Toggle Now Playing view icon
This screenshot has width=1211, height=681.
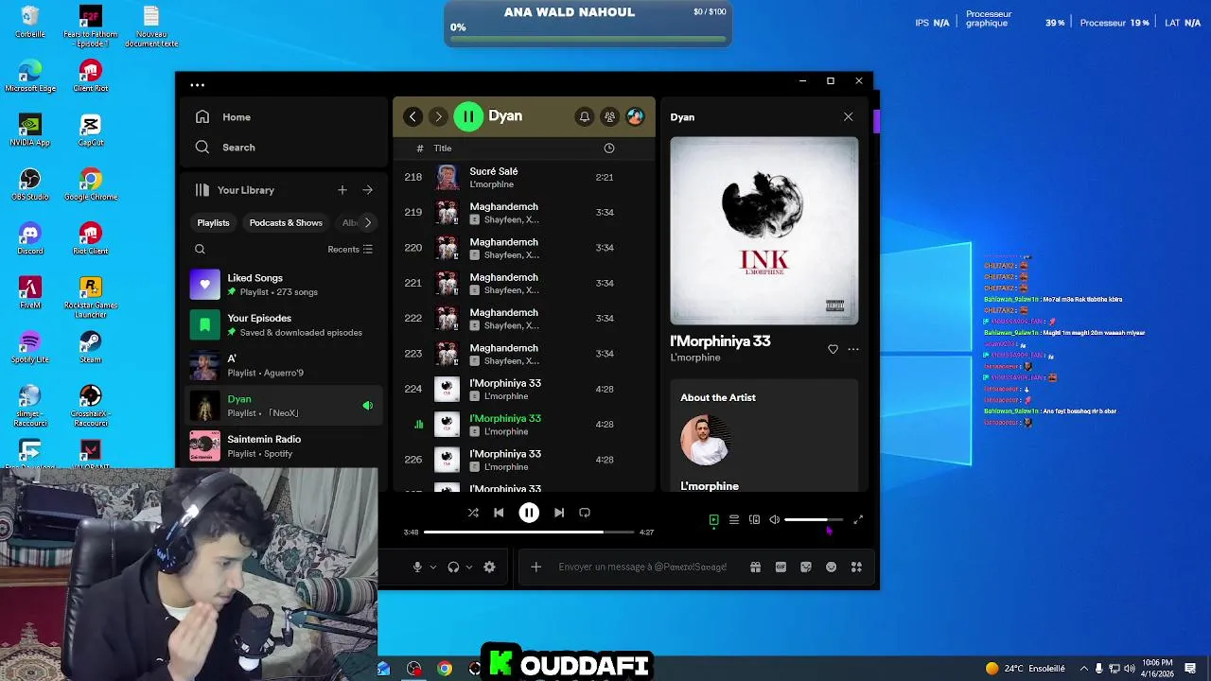pyautogui.click(x=713, y=520)
